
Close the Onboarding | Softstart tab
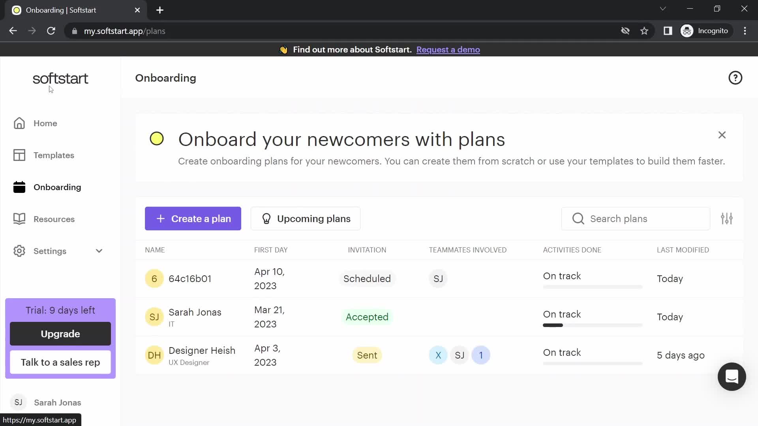tap(137, 10)
